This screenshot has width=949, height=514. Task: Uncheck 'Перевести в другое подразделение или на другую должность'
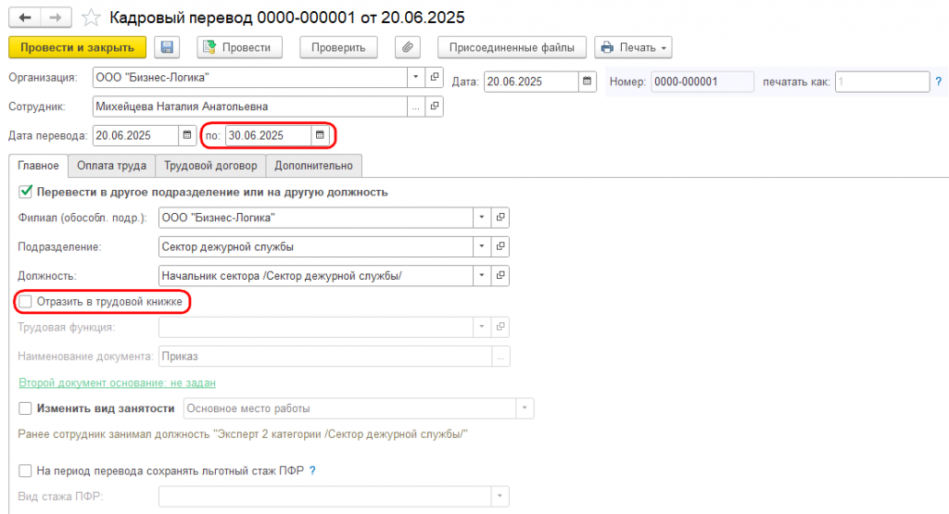[25, 192]
